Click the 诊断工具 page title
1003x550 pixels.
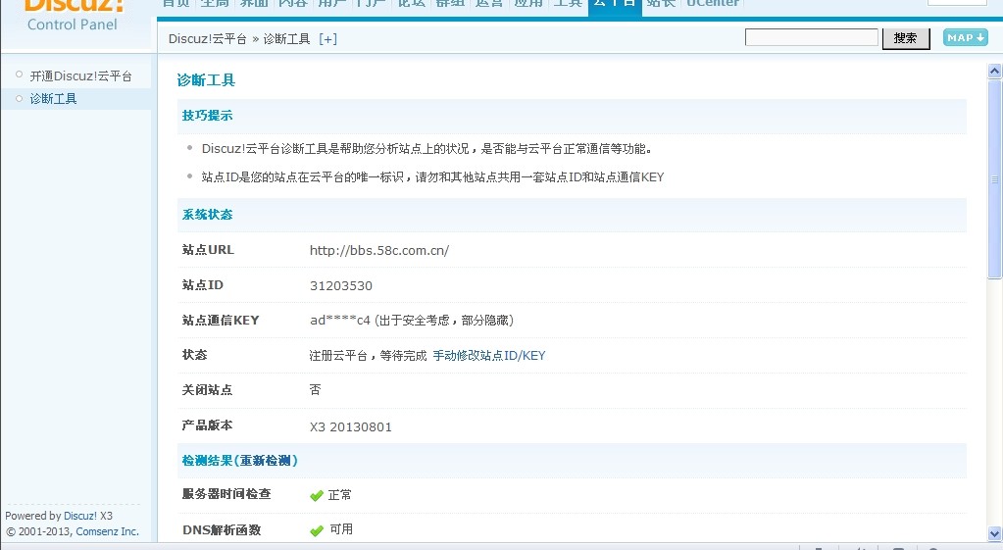point(206,80)
